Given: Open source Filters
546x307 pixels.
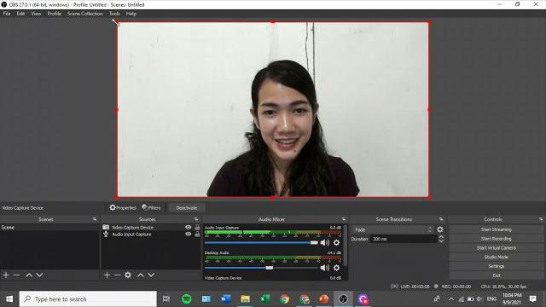Looking at the screenshot, I should coord(152,208).
